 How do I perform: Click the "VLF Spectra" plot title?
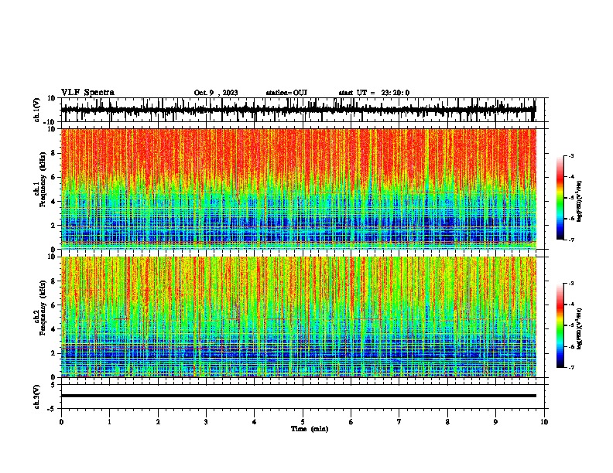click(x=87, y=93)
